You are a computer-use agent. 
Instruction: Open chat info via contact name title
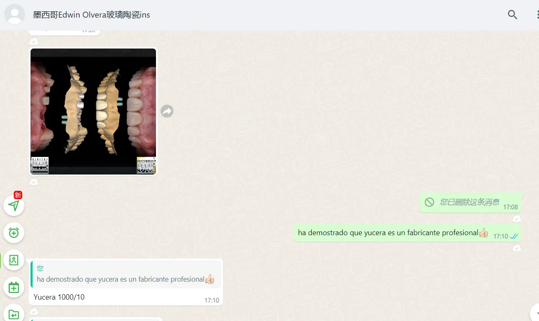pyautogui.click(x=91, y=15)
